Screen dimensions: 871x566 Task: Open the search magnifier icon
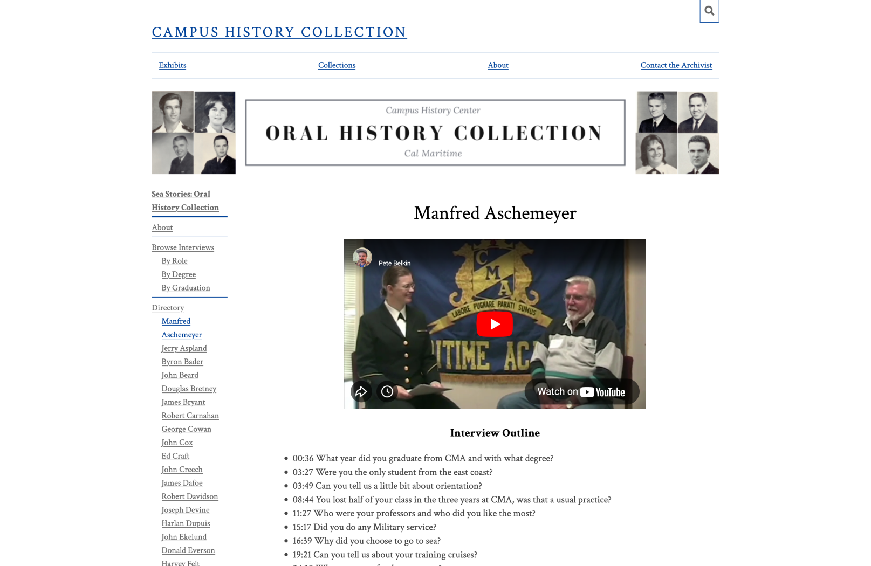tap(709, 11)
